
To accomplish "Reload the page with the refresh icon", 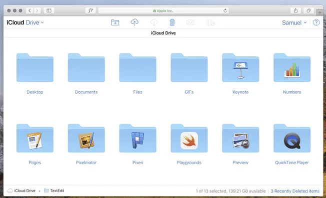I will click(x=225, y=10).
